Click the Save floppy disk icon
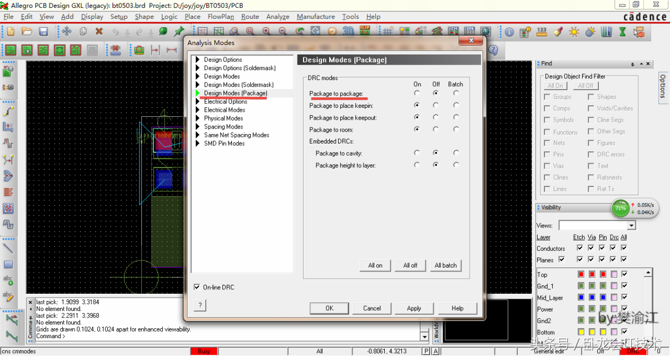Viewport: 670px width, 356px height. (43, 32)
